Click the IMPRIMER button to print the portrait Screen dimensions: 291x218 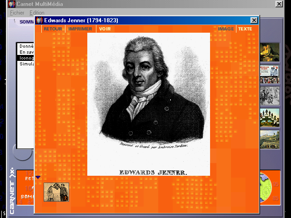point(80,29)
